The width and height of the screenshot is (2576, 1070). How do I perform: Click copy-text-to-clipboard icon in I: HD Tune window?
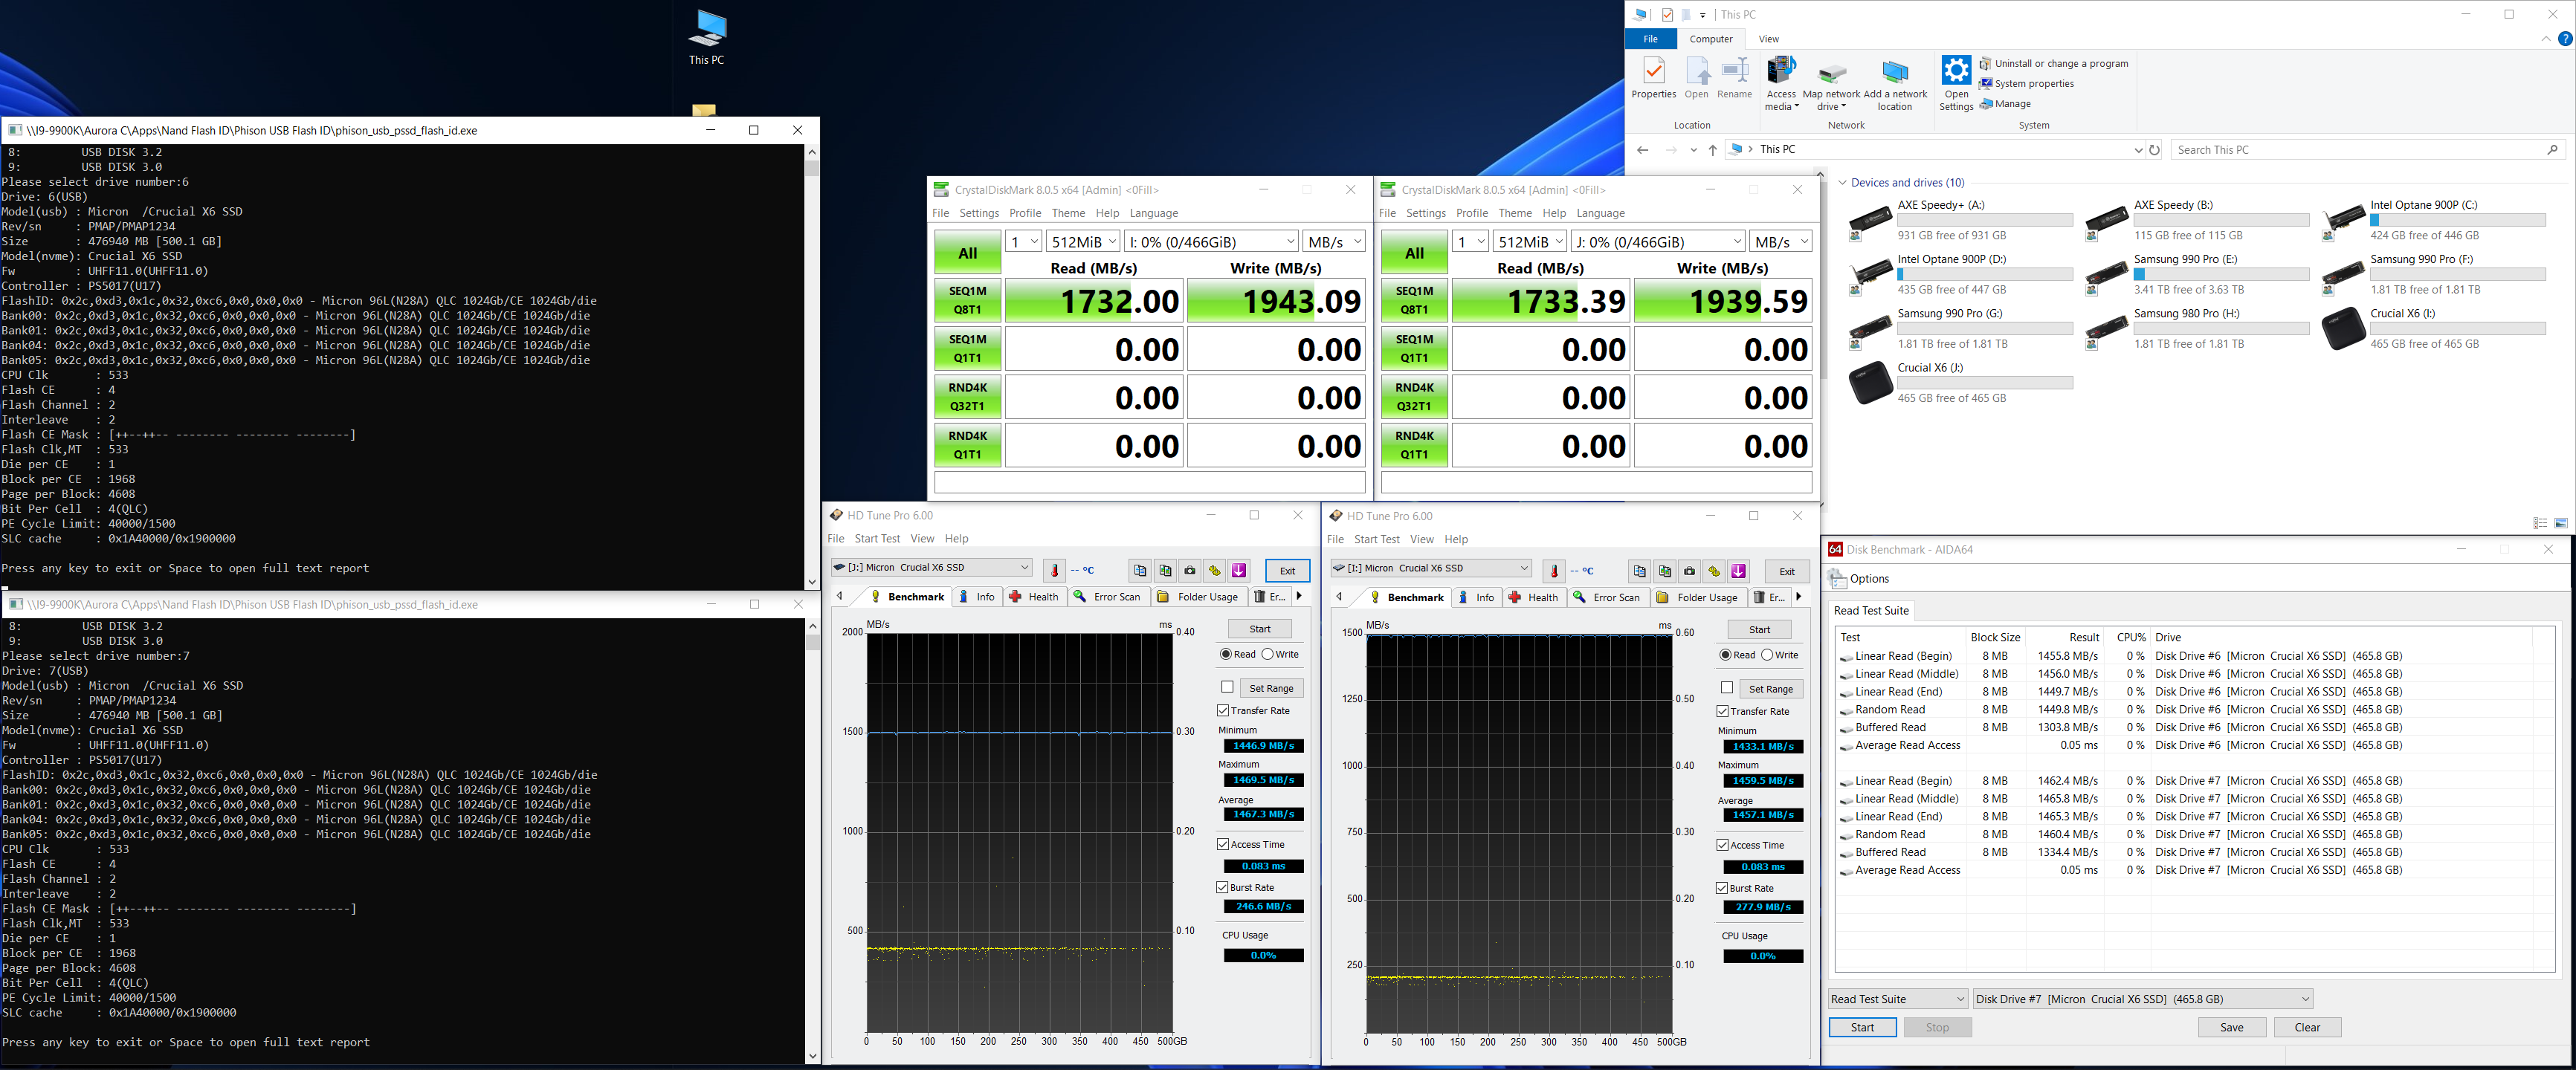click(x=1639, y=571)
